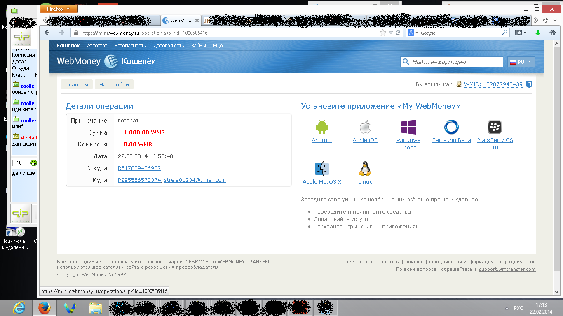
Task: Open the Android app download icon
Action: point(321,127)
